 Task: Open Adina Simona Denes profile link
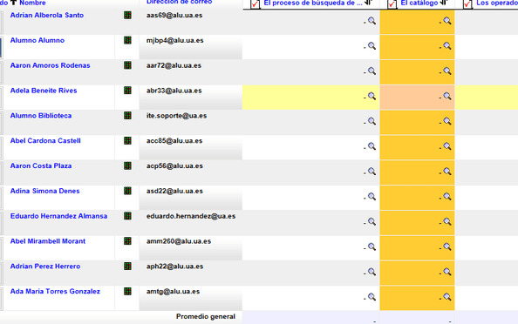45,191
